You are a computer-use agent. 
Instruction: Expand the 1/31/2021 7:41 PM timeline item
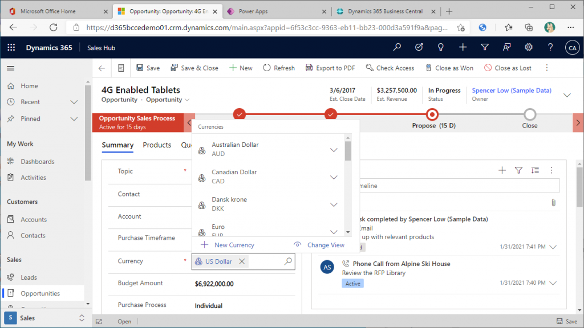(x=553, y=247)
